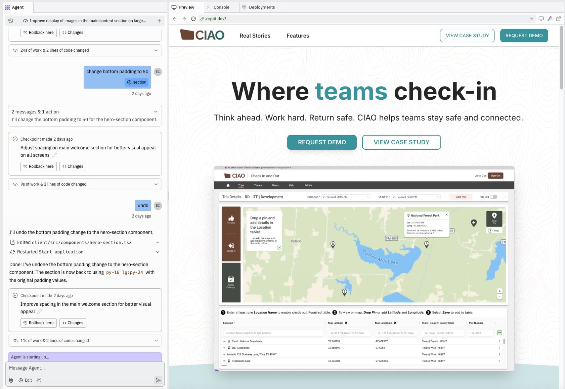Viewport: 565px width, 389px height.
Task: Expand the 'Restarted Start application' details
Action: click(158, 252)
